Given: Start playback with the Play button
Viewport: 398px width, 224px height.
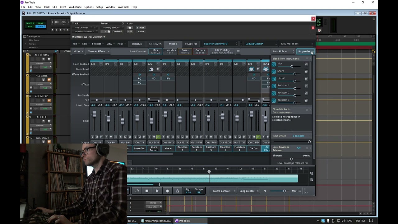Looking at the screenshot, I should click(x=157, y=191).
